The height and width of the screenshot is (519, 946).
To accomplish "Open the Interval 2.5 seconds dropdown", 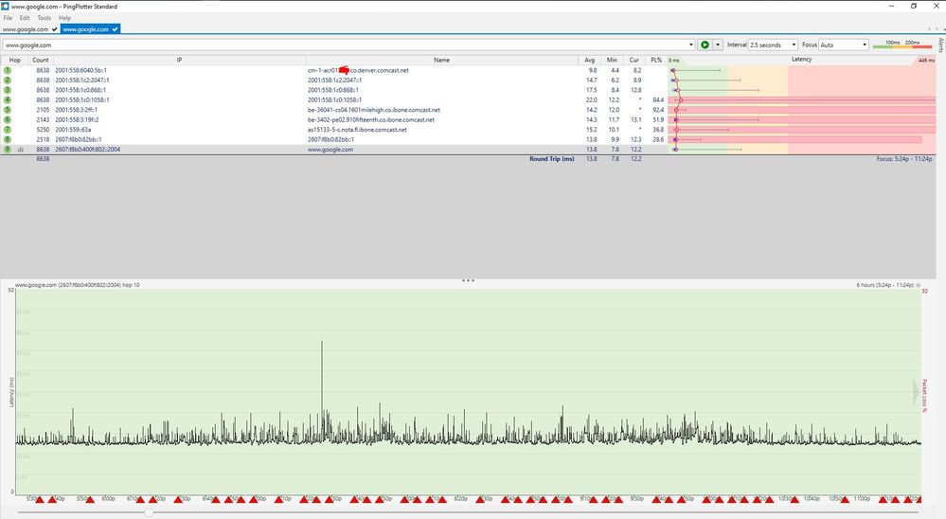I will (773, 45).
